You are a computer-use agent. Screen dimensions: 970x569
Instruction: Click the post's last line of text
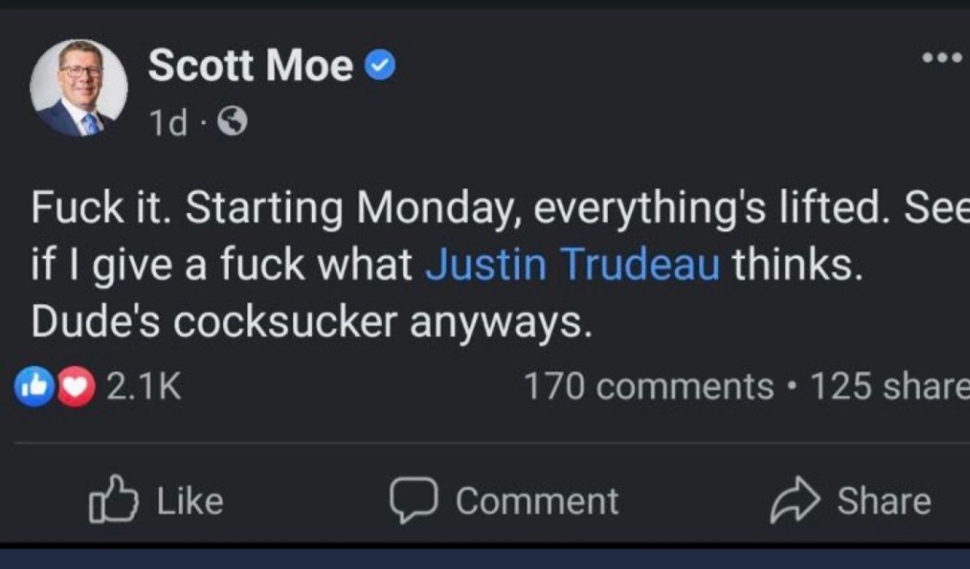point(311,322)
